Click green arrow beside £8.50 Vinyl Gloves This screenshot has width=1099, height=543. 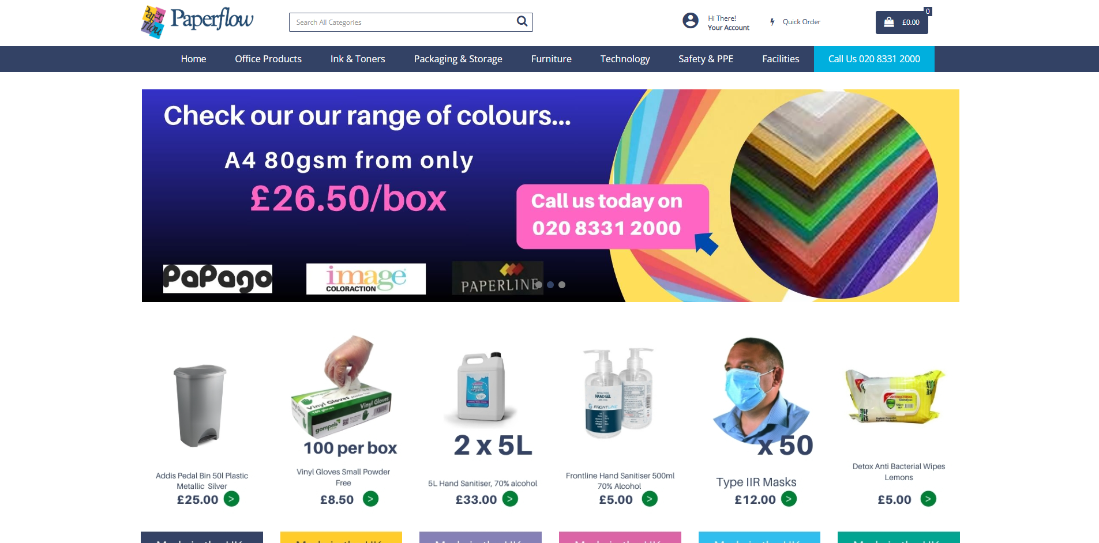pyautogui.click(x=370, y=499)
